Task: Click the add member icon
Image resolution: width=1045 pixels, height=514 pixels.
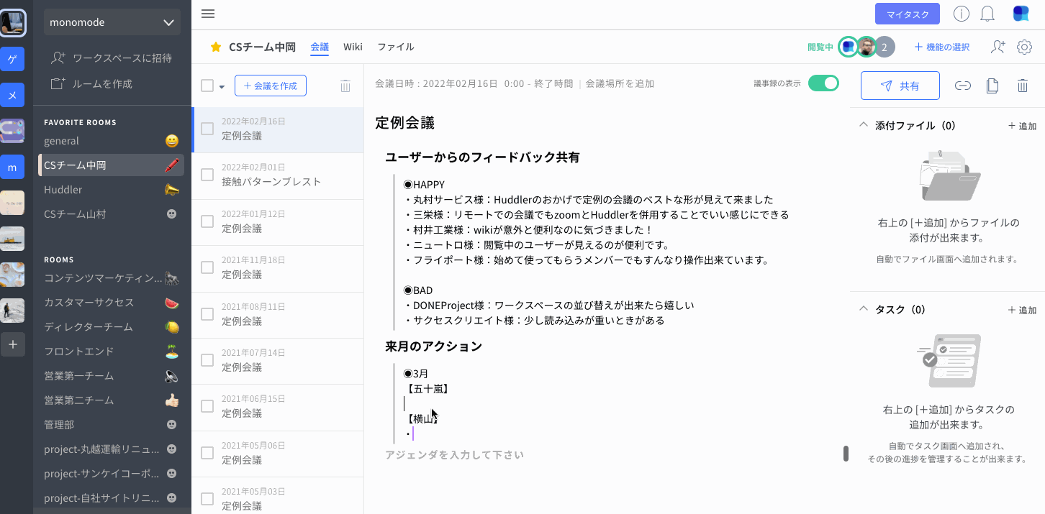Action: (997, 47)
